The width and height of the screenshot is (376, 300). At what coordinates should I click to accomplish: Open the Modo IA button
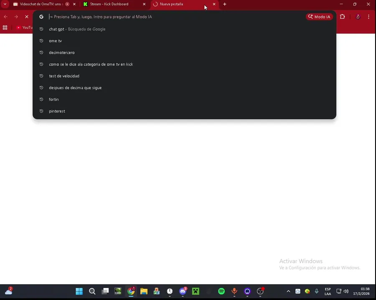(319, 17)
